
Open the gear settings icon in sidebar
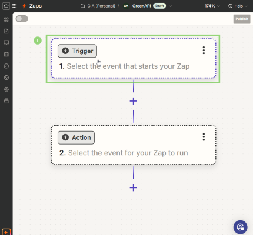coord(6,89)
